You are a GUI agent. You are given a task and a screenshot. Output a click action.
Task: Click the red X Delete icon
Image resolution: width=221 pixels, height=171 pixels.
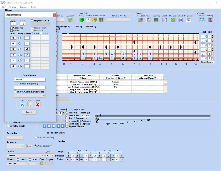37,104
